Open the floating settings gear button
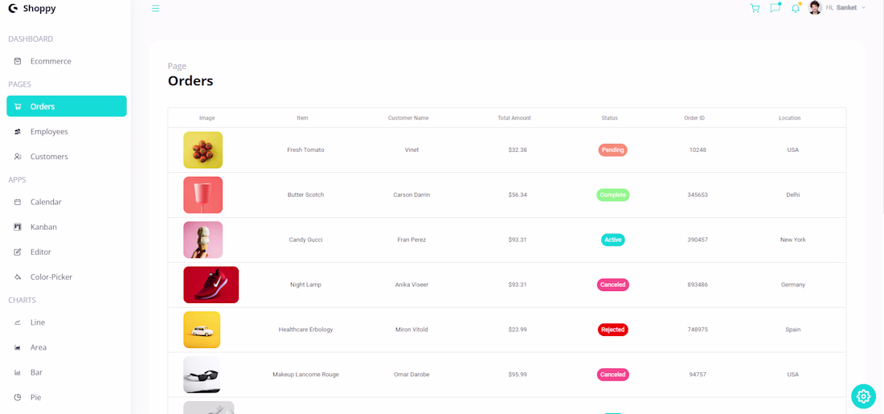Screen dimensions: 884x414 pyautogui.click(x=863, y=396)
